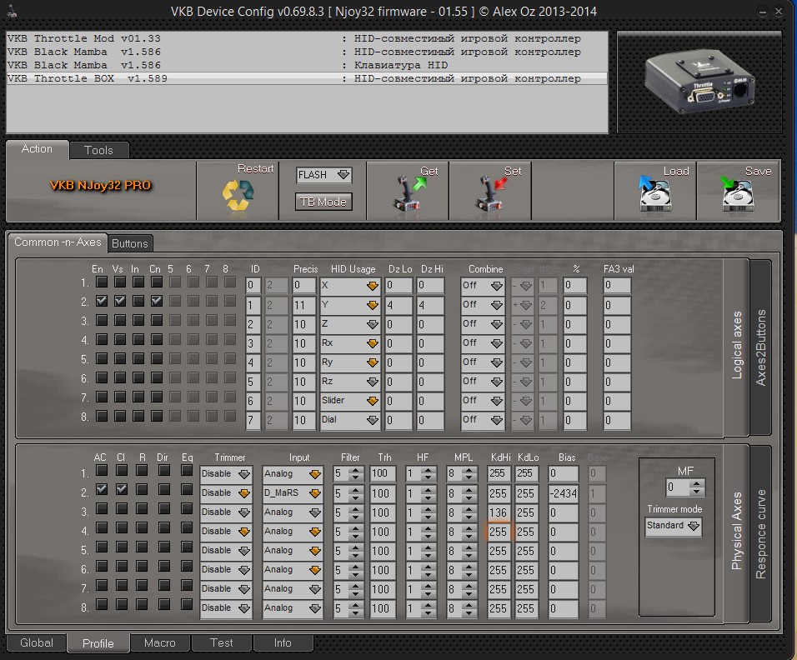The width and height of the screenshot is (797, 660).
Task: Toggle Cn checkbox for logical axis 2
Action: pos(157,301)
